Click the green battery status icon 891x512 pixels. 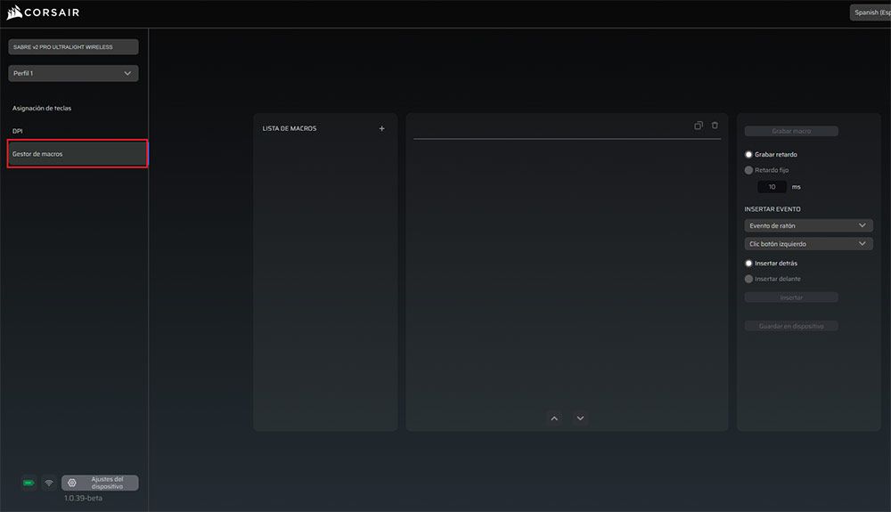click(x=29, y=483)
